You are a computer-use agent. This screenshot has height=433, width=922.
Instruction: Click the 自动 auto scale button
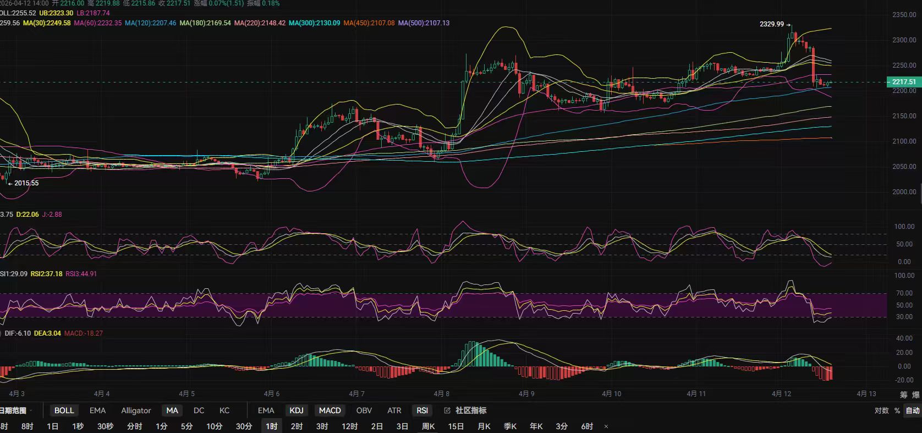pyautogui.click(x=913, y=410)
